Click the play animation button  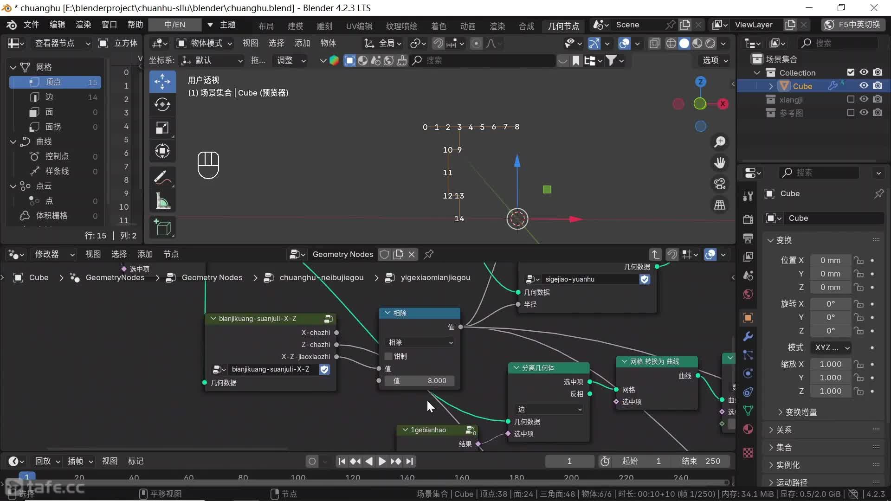point(381,461)
